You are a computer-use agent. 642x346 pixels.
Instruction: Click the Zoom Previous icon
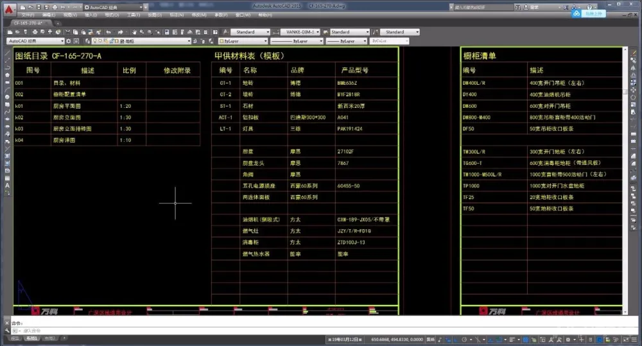(158, 32)
